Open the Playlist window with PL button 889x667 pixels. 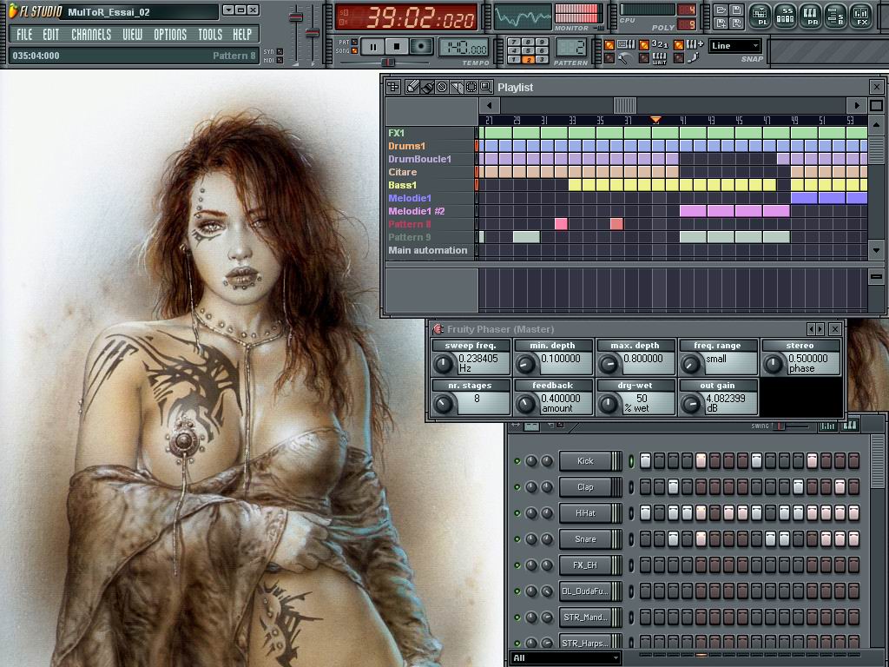(760, 16)
